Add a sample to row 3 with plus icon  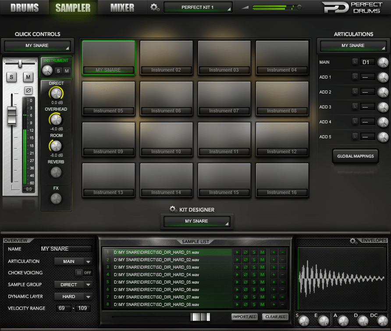pyautogui.click(x=274, y=267)
